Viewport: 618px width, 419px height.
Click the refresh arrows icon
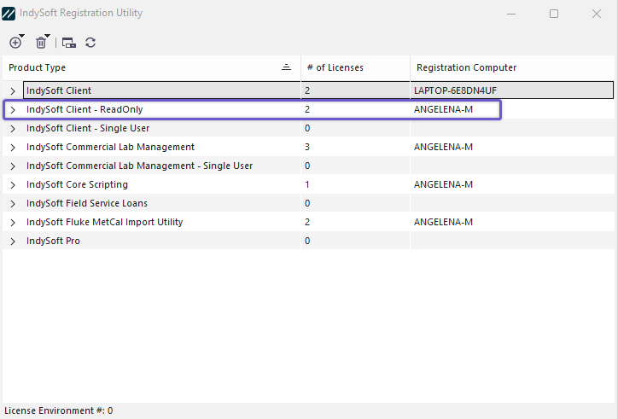[x=90, y=43]
